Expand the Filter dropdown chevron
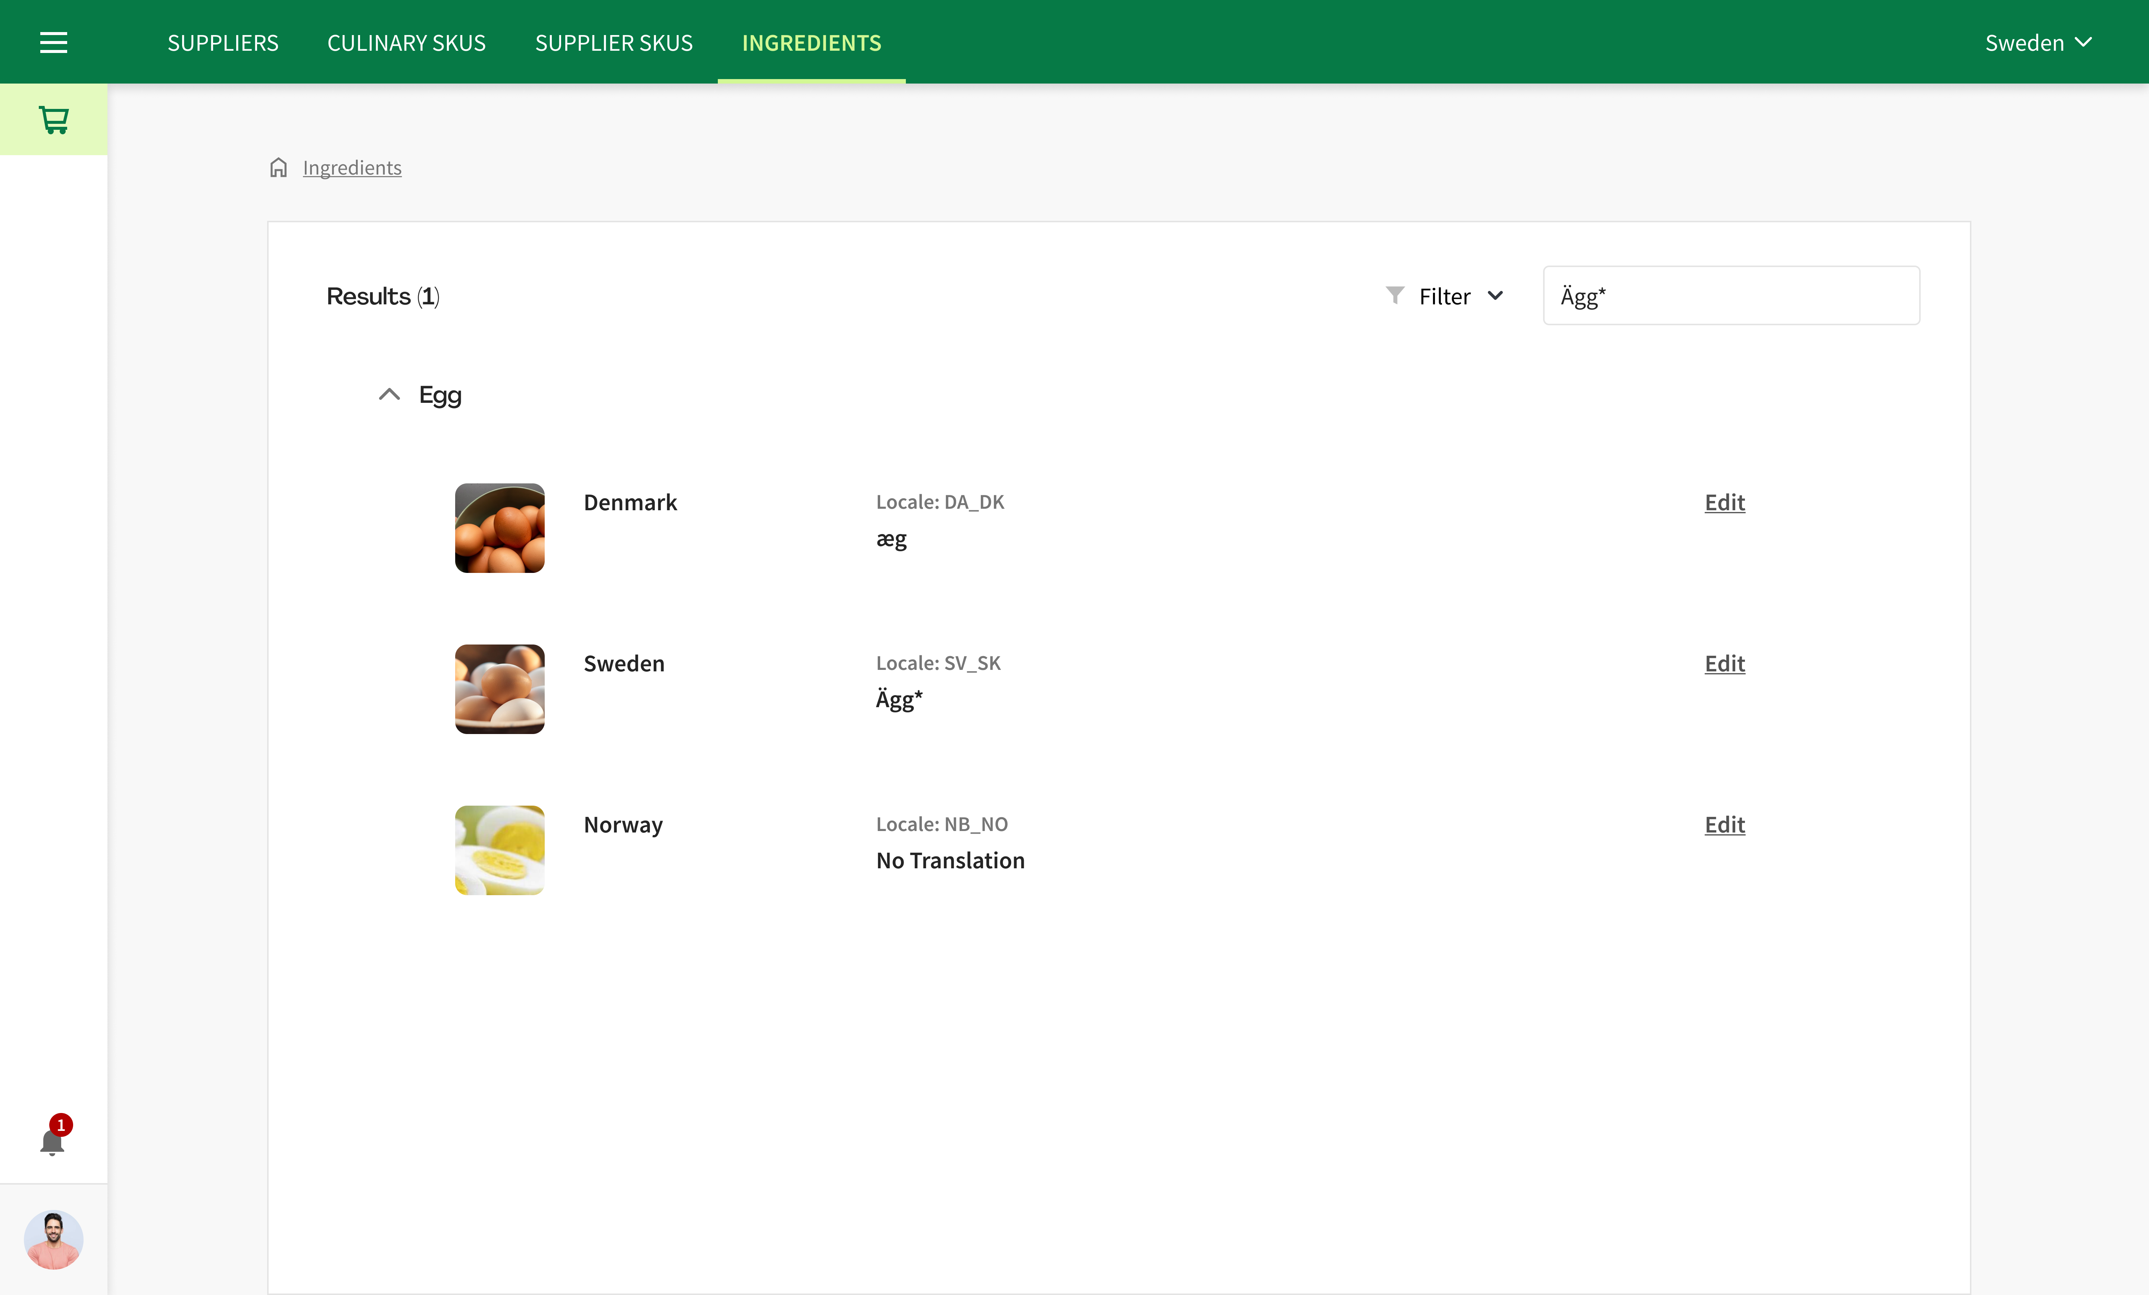This screenshot has height=1295, width=2149. (x=1495, y=296)
